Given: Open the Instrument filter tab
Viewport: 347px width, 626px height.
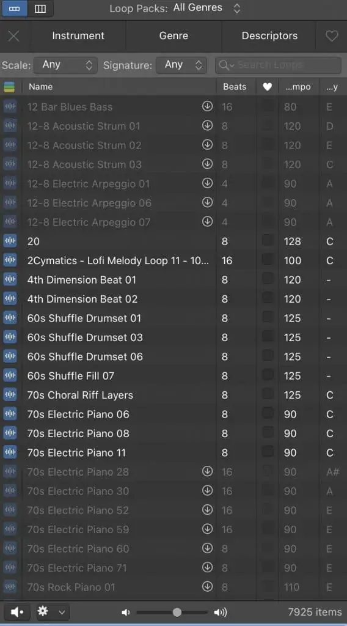Looking at the screenshot, I should (x=78, y=36).
